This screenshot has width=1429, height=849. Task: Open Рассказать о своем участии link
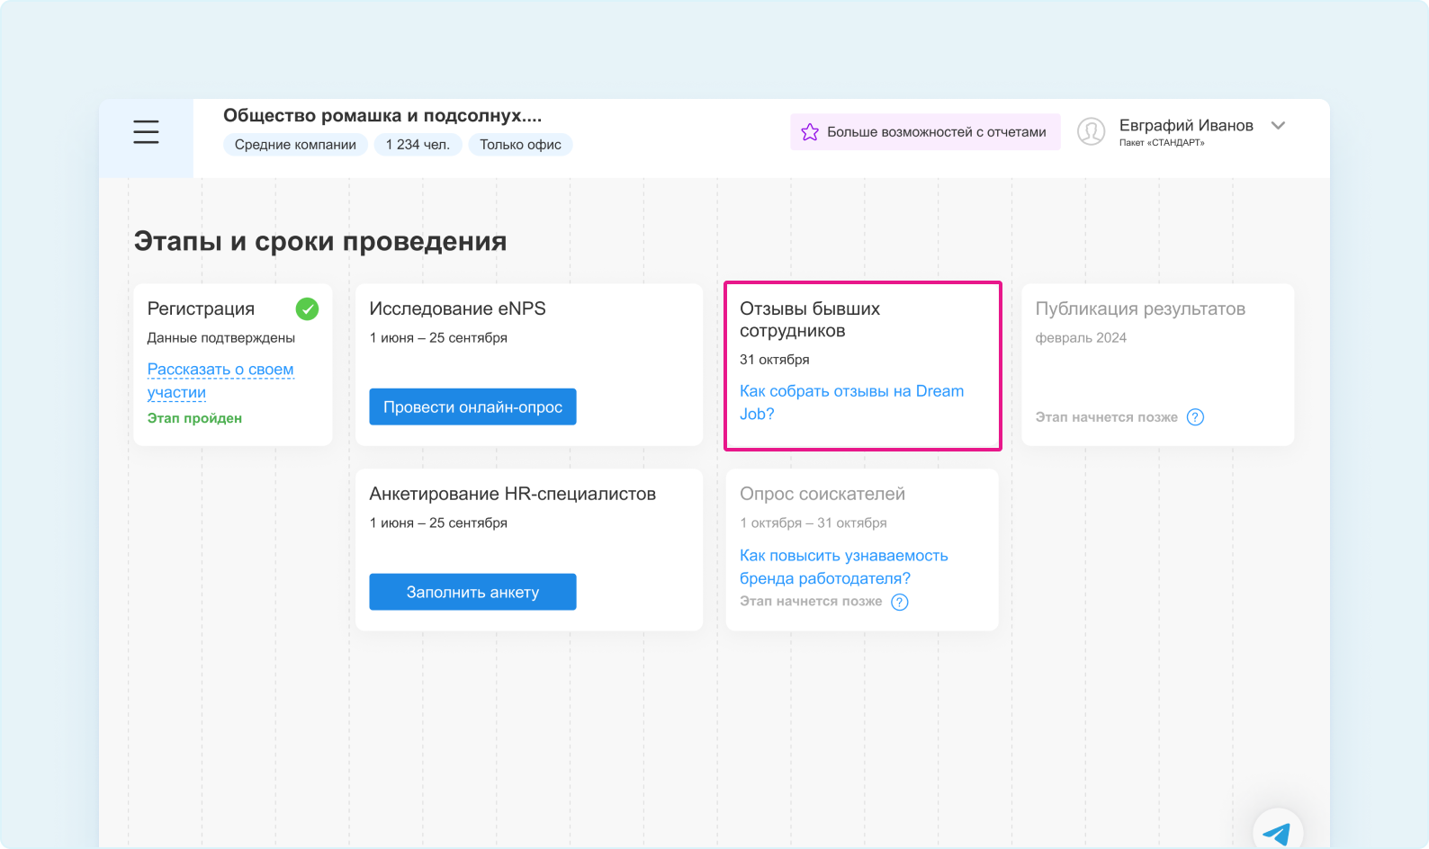(220, 381)
